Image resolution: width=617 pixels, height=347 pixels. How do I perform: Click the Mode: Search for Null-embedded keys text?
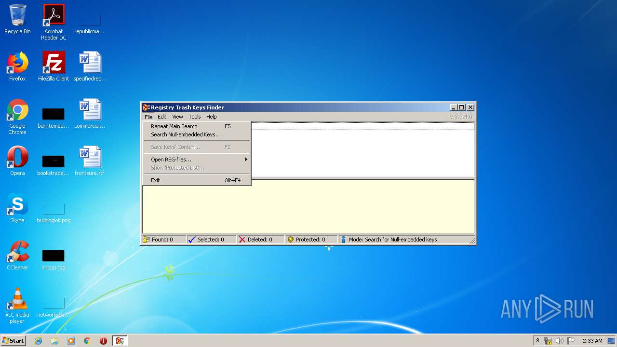[393, 240]
